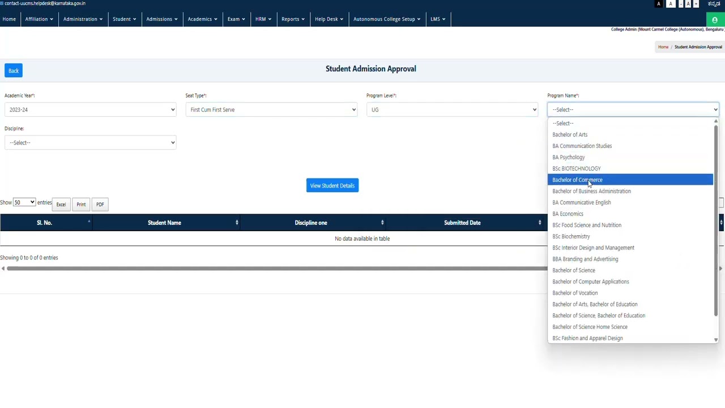Choose BSc Biochemistry program
This screenshot has height=408, width=725.
click(630, 237)
